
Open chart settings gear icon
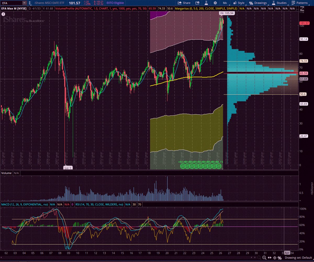(215, 3)
